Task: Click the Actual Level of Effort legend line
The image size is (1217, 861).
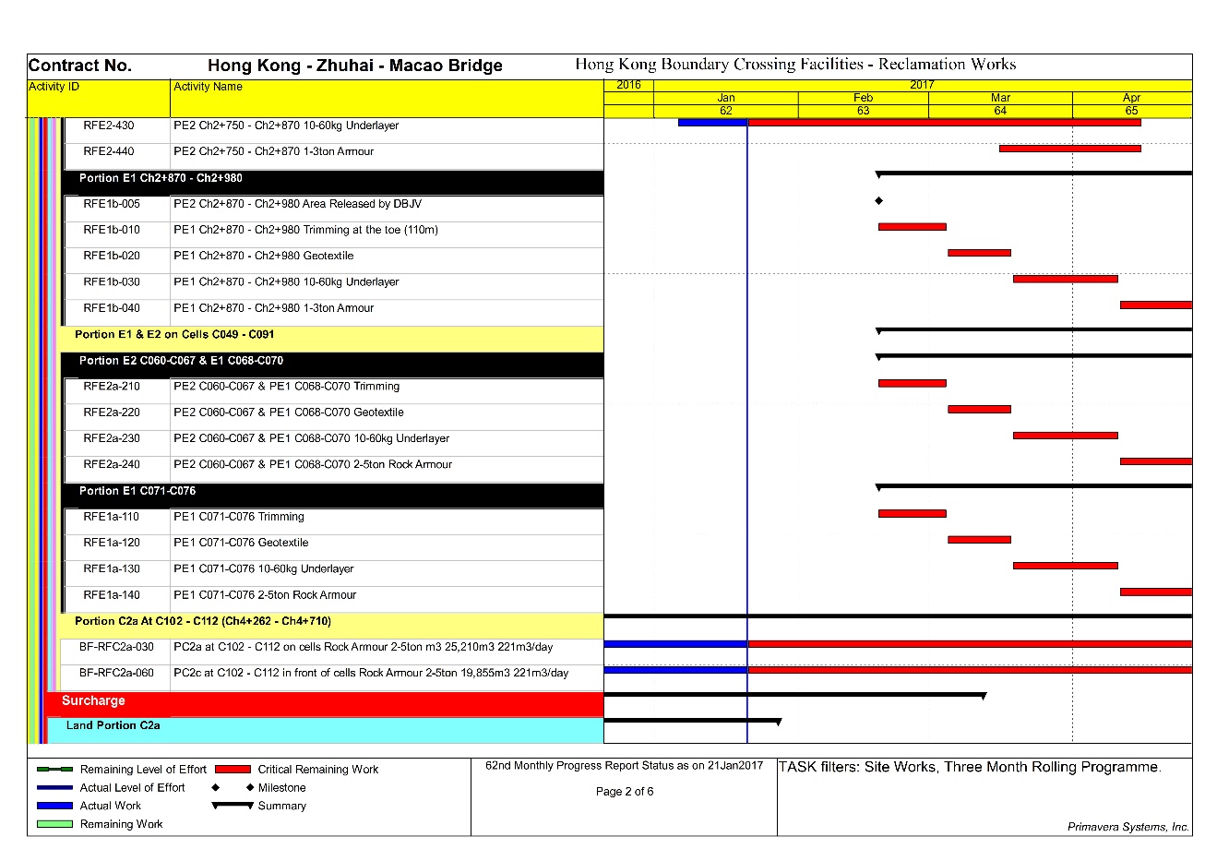Action: pyautogui.click(x=54, y=787)
